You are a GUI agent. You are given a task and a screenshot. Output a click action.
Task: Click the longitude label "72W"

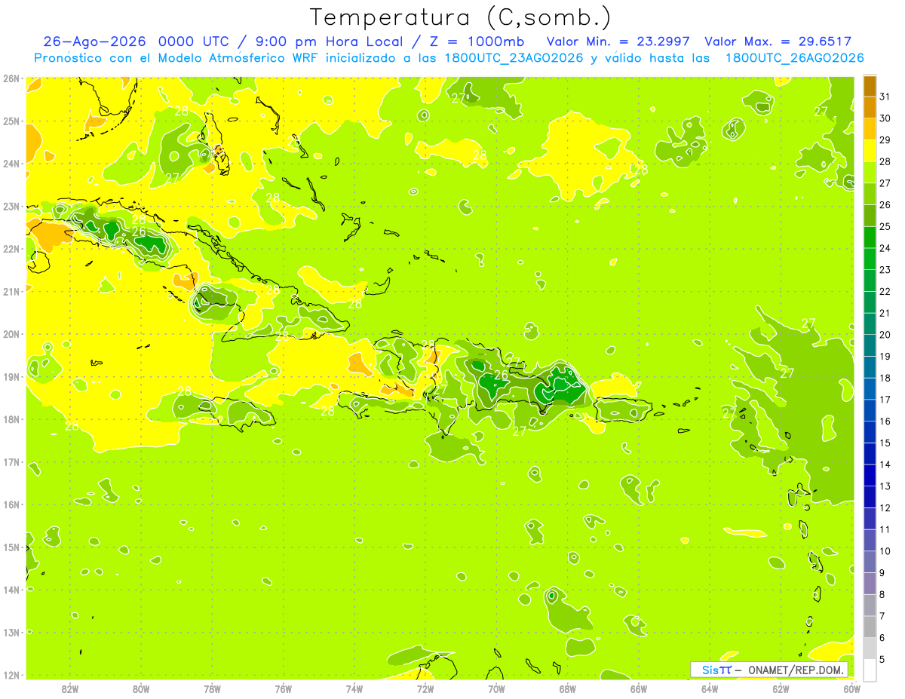pos(425,688)
